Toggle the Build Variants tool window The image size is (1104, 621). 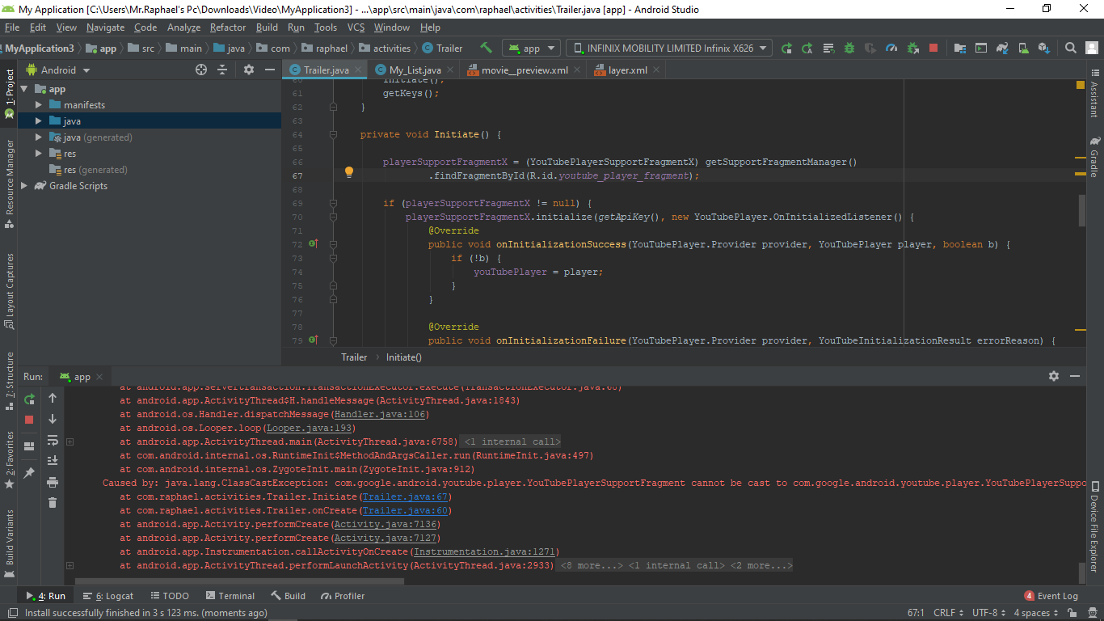(x=9, y=542)
